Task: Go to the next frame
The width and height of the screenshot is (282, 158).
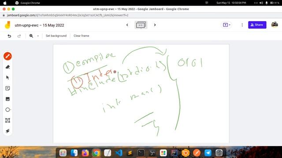Action: tap(155, 25)
